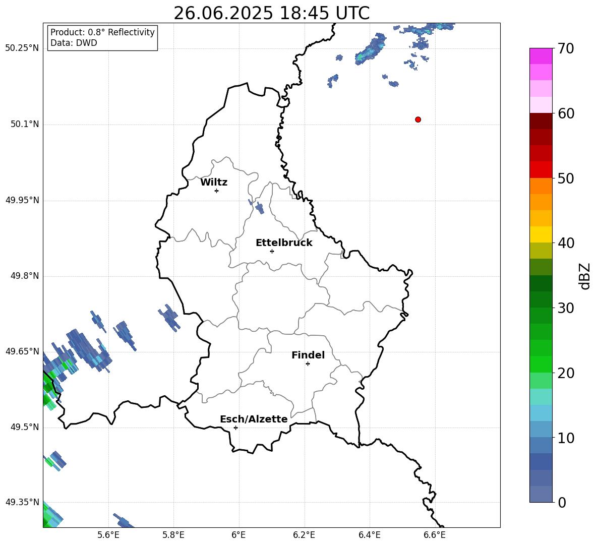Image resolution: width=597 pixels, height=545 pixels.
Task: Click the 50.25°N latitude label
Action: click(x=22, y=48)
